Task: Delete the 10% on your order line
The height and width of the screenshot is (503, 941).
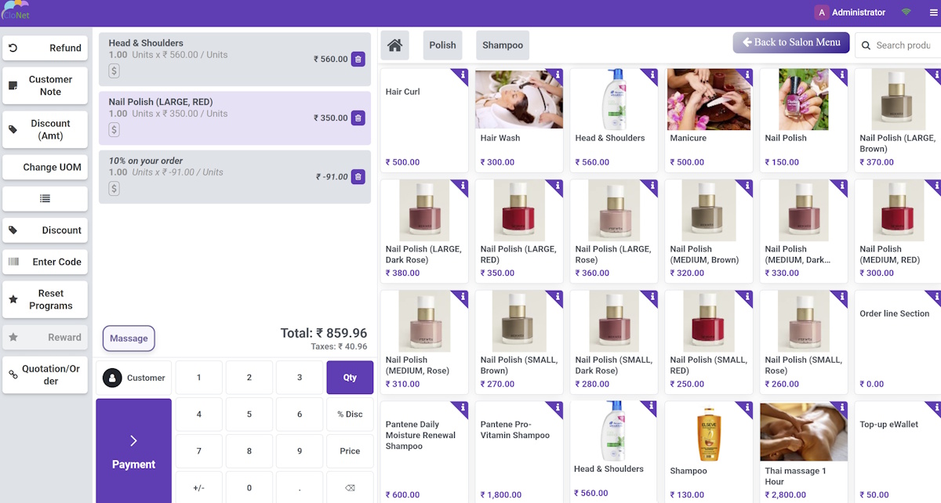Action: 358,177
